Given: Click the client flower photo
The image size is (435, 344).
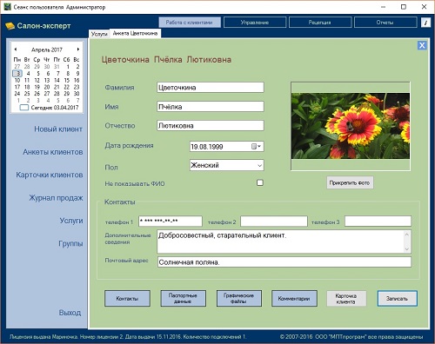Looking at the screenshot, I should click(x=351, y=126).
